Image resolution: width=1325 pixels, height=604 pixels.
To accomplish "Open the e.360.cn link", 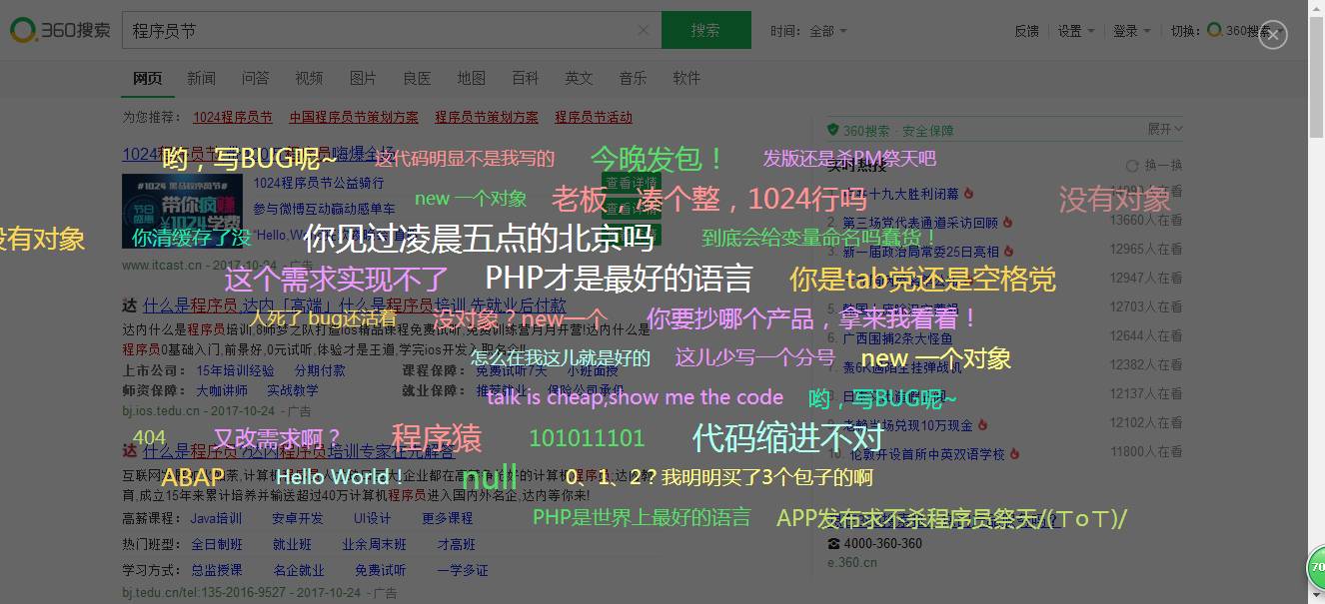I will click(852, 562).
